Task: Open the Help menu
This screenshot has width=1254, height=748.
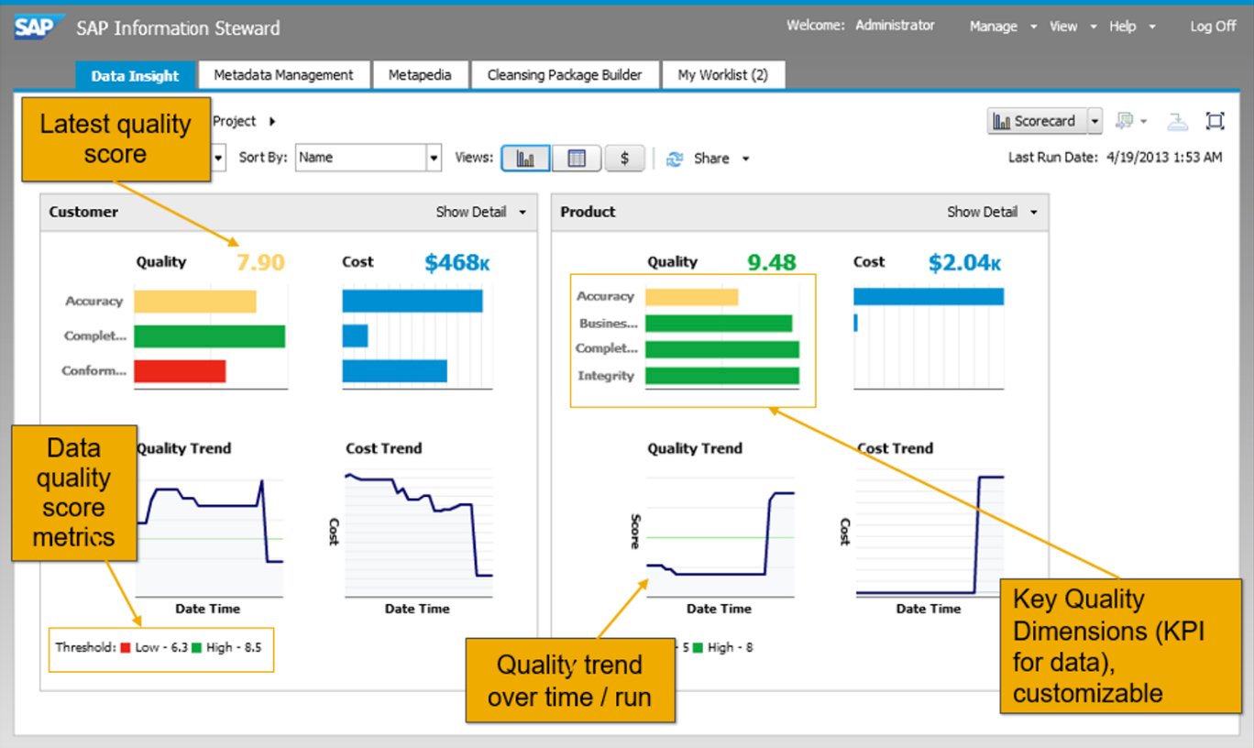Action: click(x=1132, y=27)
